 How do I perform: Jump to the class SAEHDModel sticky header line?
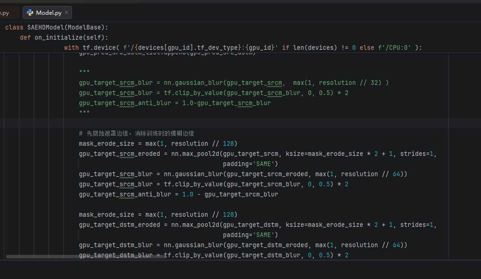pos(56,27)
